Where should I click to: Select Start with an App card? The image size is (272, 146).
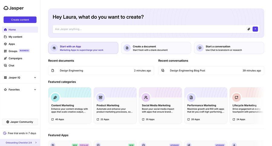click(83, 48)
